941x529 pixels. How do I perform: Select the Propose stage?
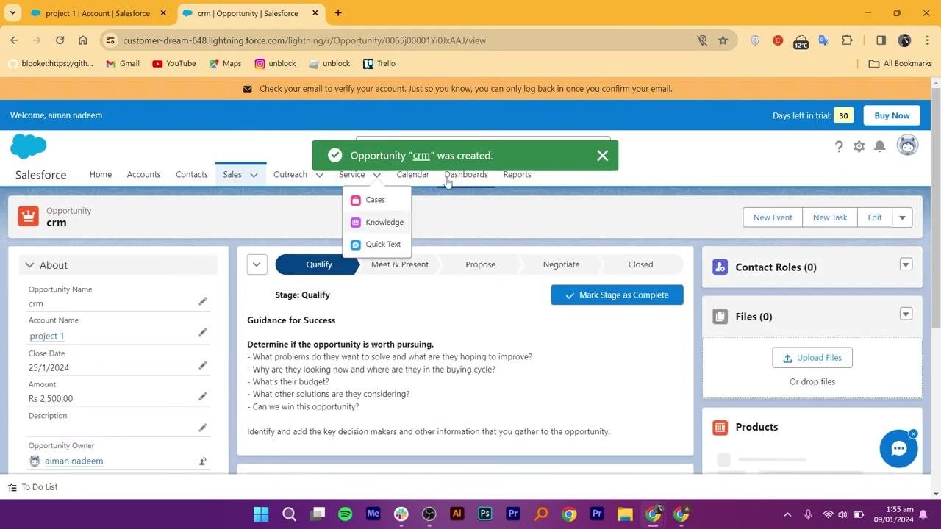(x=481, y=264)
